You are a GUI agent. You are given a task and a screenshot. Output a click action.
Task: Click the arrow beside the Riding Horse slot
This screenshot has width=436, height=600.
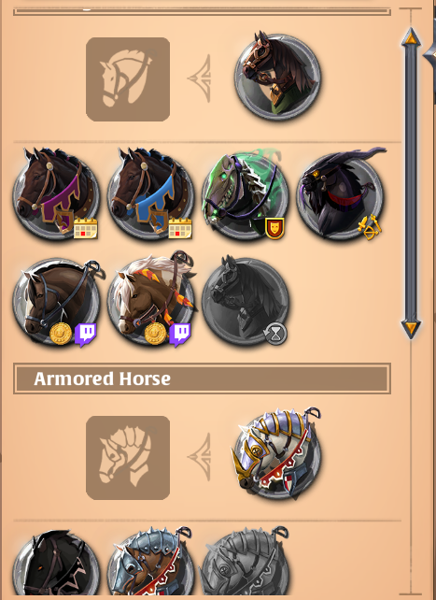pyautogui.click(x=200, y=79)
